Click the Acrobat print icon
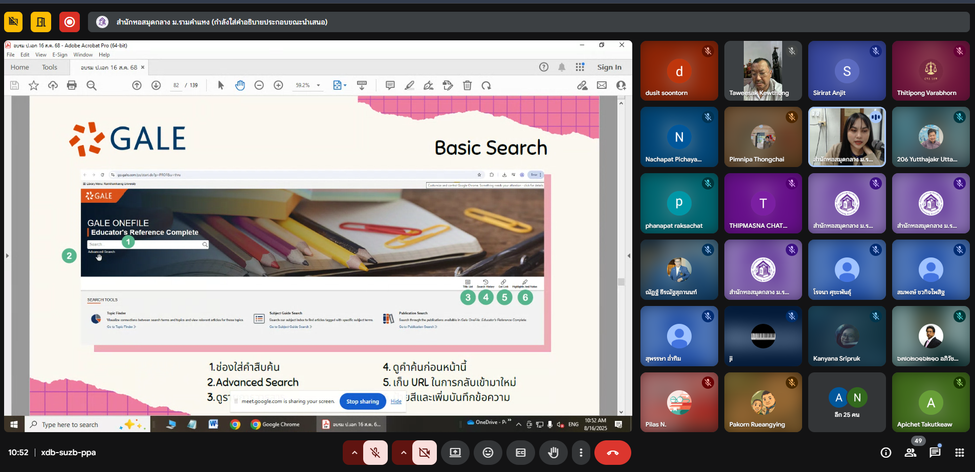Screen dimensions: 975x472 coord(72,85)
